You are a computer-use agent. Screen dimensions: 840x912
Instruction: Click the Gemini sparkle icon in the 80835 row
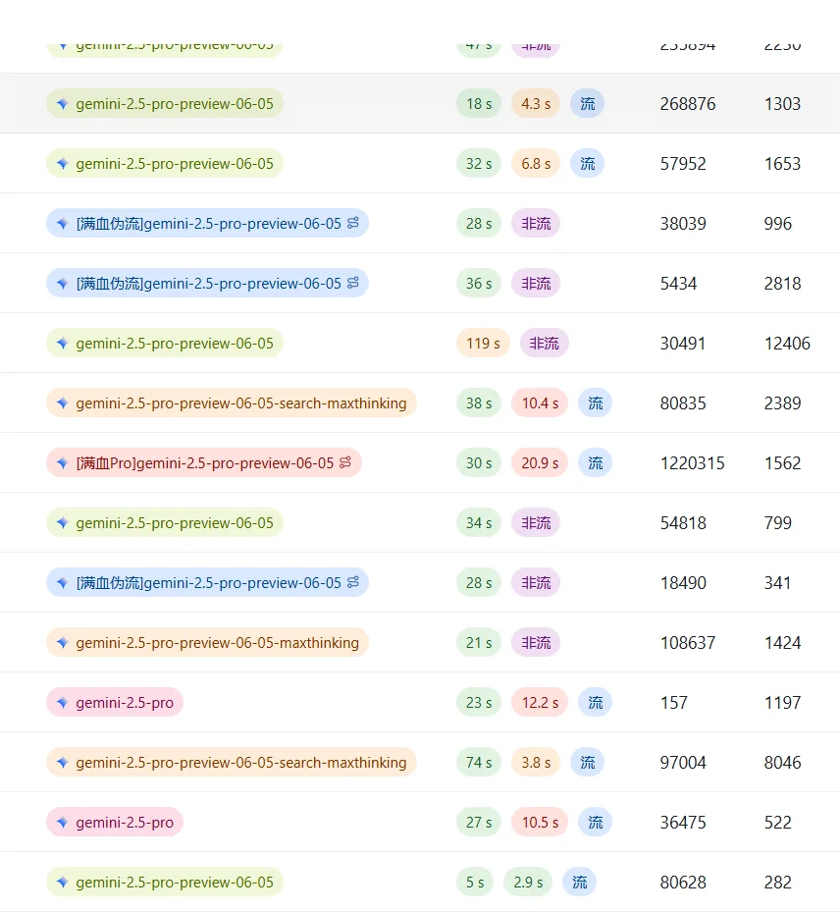[63, 402]
